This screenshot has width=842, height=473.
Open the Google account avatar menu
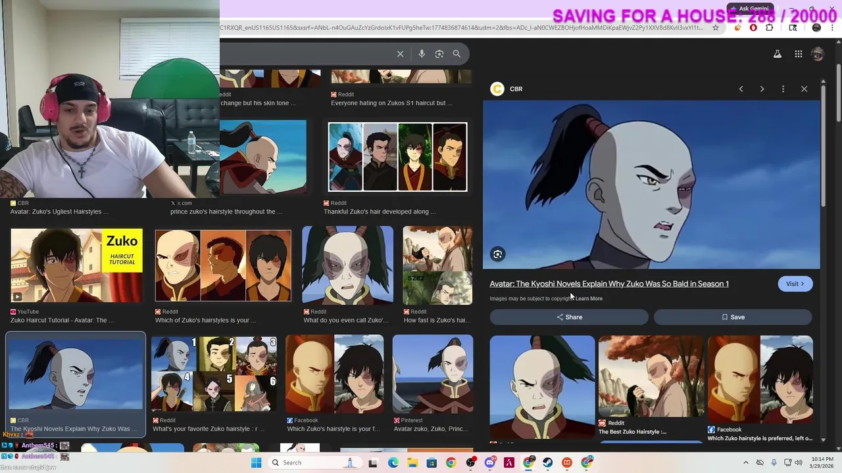pos(818,54)
